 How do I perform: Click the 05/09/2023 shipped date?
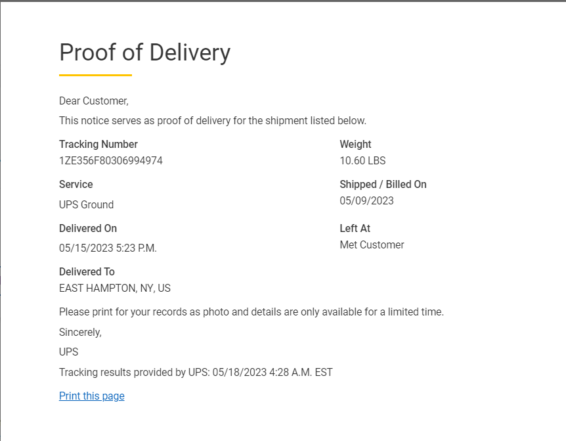tap(366, 200)
